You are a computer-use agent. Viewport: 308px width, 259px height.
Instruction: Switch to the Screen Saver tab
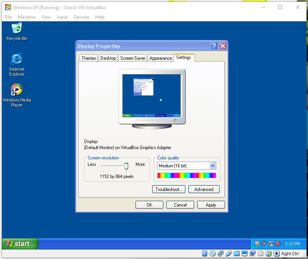coord(132,58)
